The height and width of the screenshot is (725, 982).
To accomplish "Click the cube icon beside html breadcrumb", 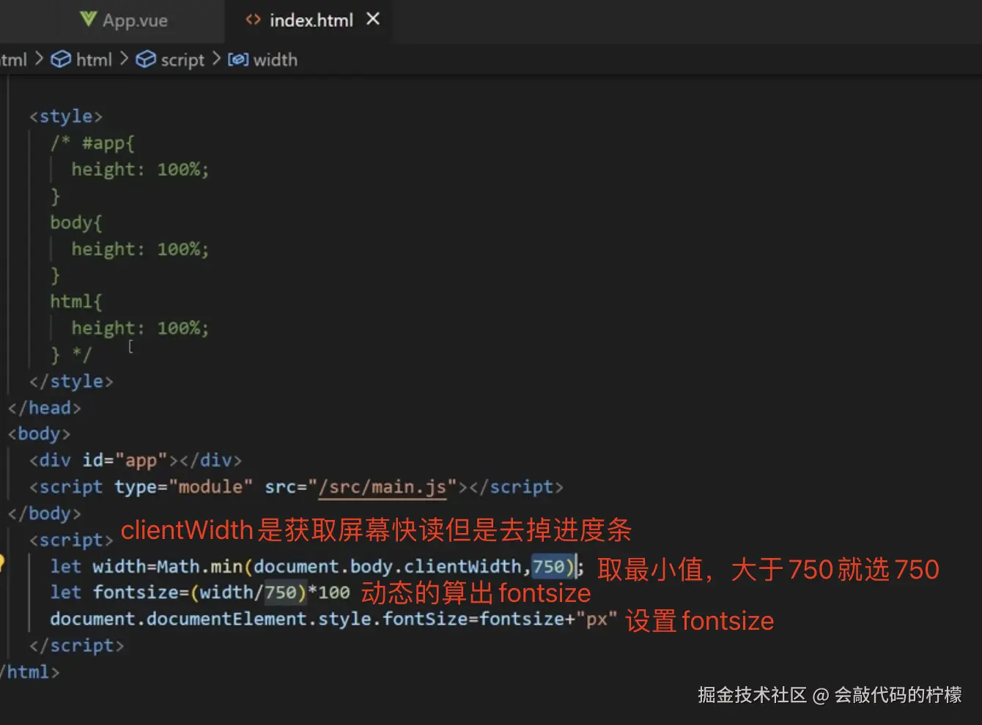I will click(61, 59).
